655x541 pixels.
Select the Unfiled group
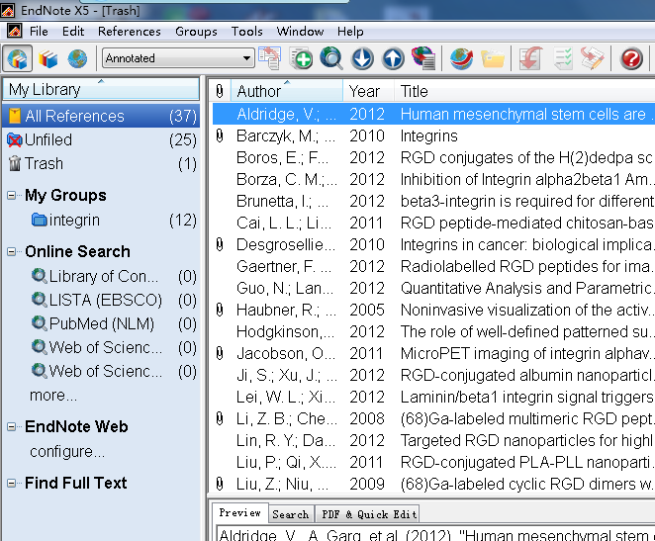[x=101, y=139]
